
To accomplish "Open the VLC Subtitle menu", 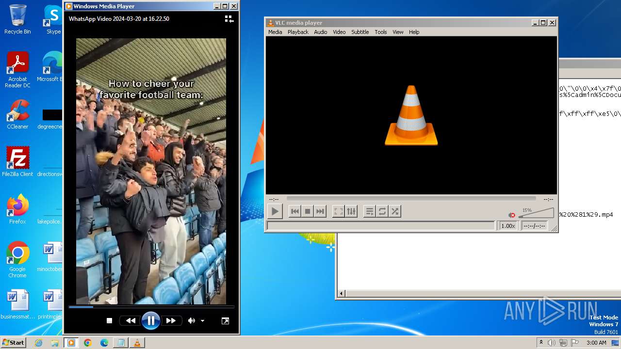I will [360, 32].
